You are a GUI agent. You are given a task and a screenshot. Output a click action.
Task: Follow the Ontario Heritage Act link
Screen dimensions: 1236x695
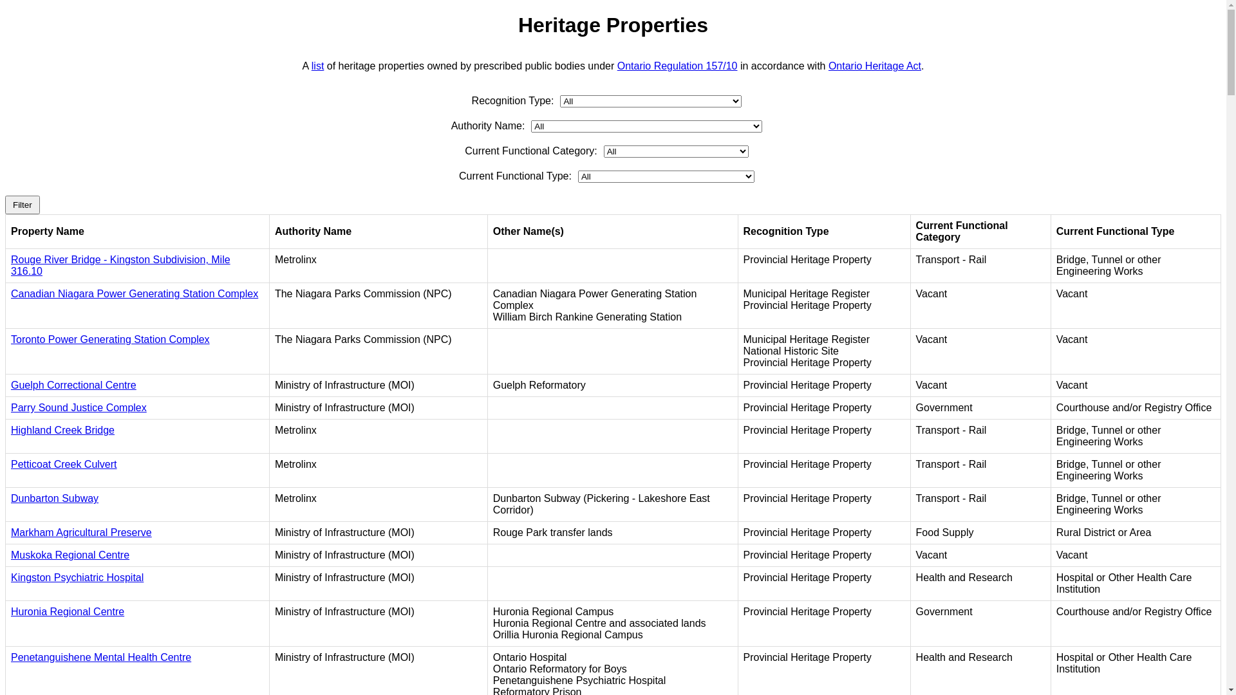[874, 66]
